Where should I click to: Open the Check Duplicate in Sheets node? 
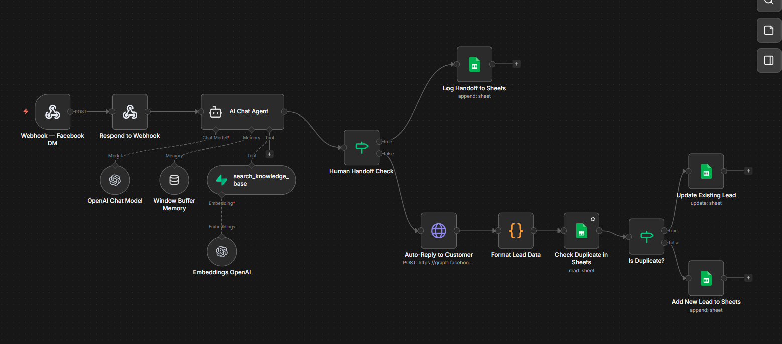click(581, 231)
